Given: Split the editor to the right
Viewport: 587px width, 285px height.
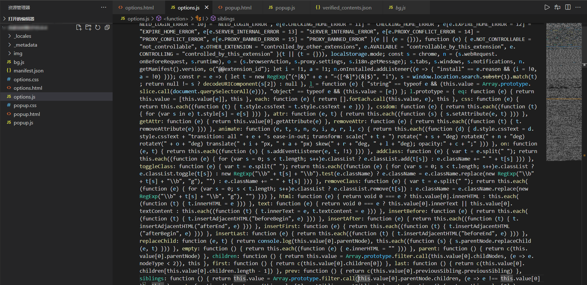Looking at the screenshot, I should point(568,7).
